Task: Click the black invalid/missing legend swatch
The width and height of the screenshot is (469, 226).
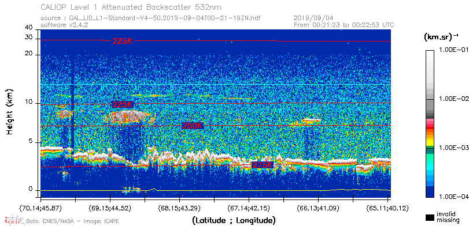Action: pyautogui.click(x=430, y=217)
